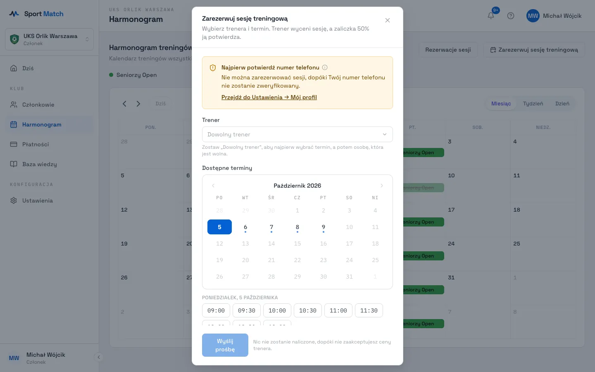This screenshot has width=595, height=372.
Task: Open UKS Orlik Warszawa club switcher
Action: click(49, 39)
